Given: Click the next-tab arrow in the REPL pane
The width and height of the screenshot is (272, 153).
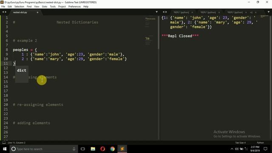Looking at the screenshot, I should click(166, 12).
